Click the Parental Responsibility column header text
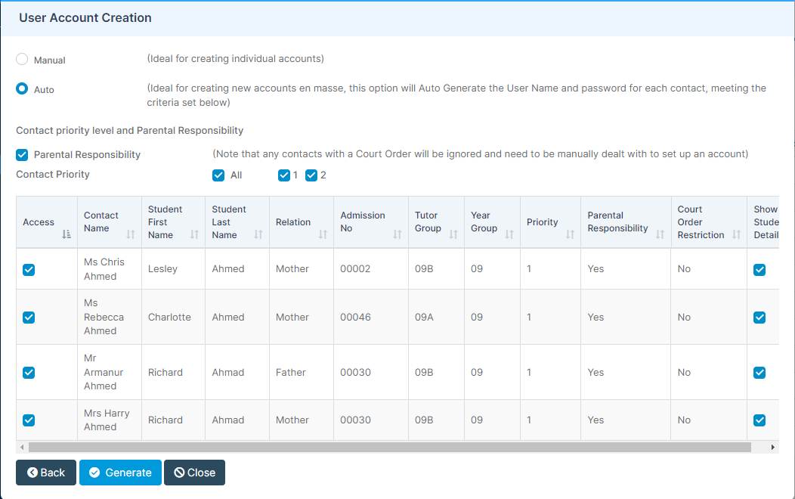The width and height of the screenshot is (795, 499). point(617,222)
